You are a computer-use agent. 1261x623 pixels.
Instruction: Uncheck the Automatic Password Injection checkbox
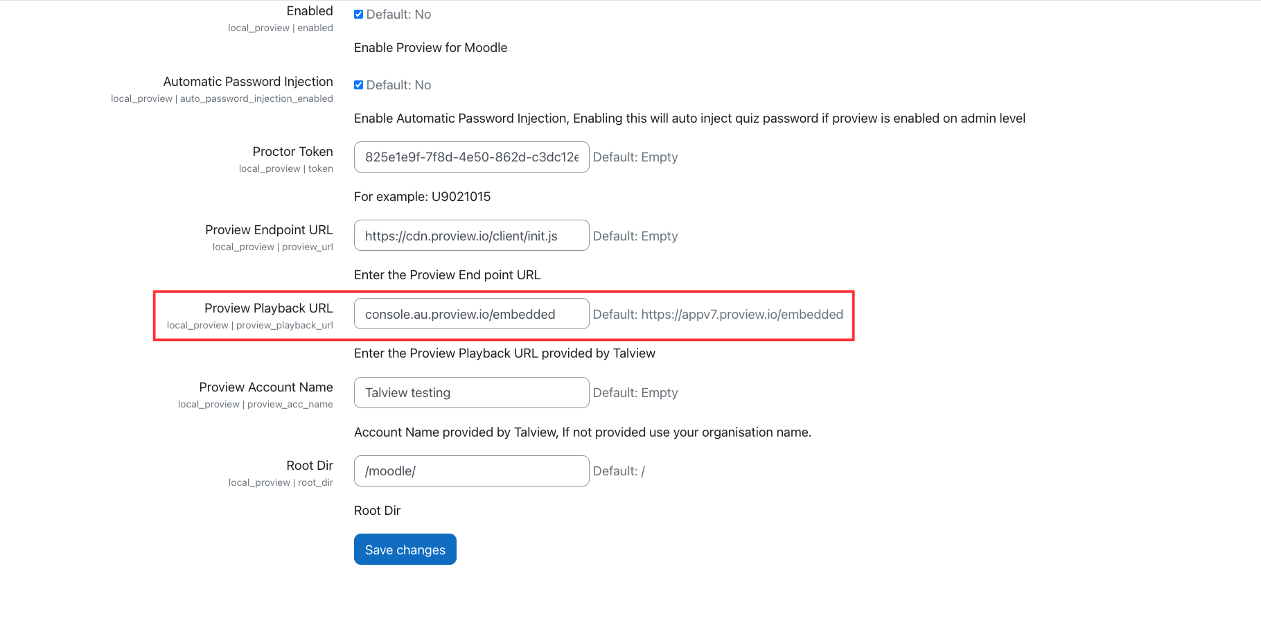(358, 85)
